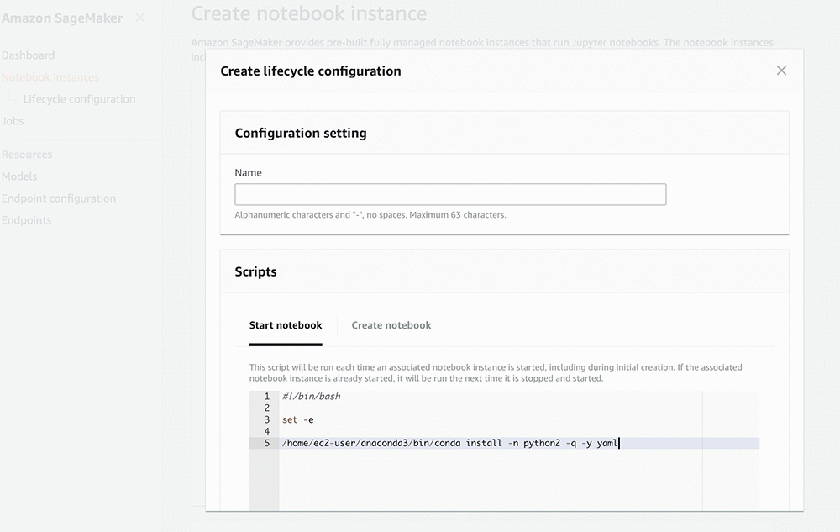Go to Notebook instances in sidebar
This screenshot has height=532, width=840.
(x=50, y=77)
